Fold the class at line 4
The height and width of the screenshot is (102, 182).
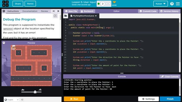(x=67, y=25)
